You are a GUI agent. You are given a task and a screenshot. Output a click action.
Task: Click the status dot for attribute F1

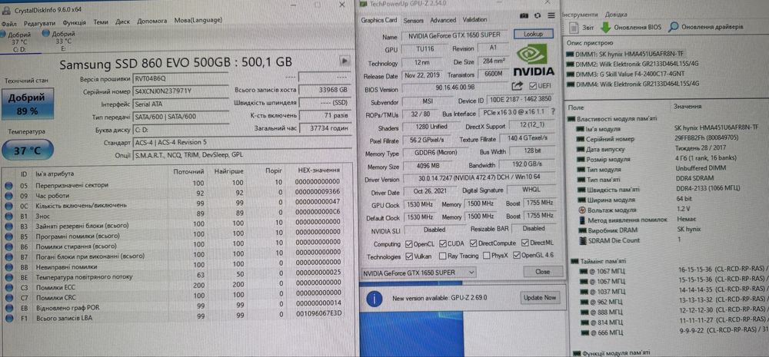click(8, 318)
